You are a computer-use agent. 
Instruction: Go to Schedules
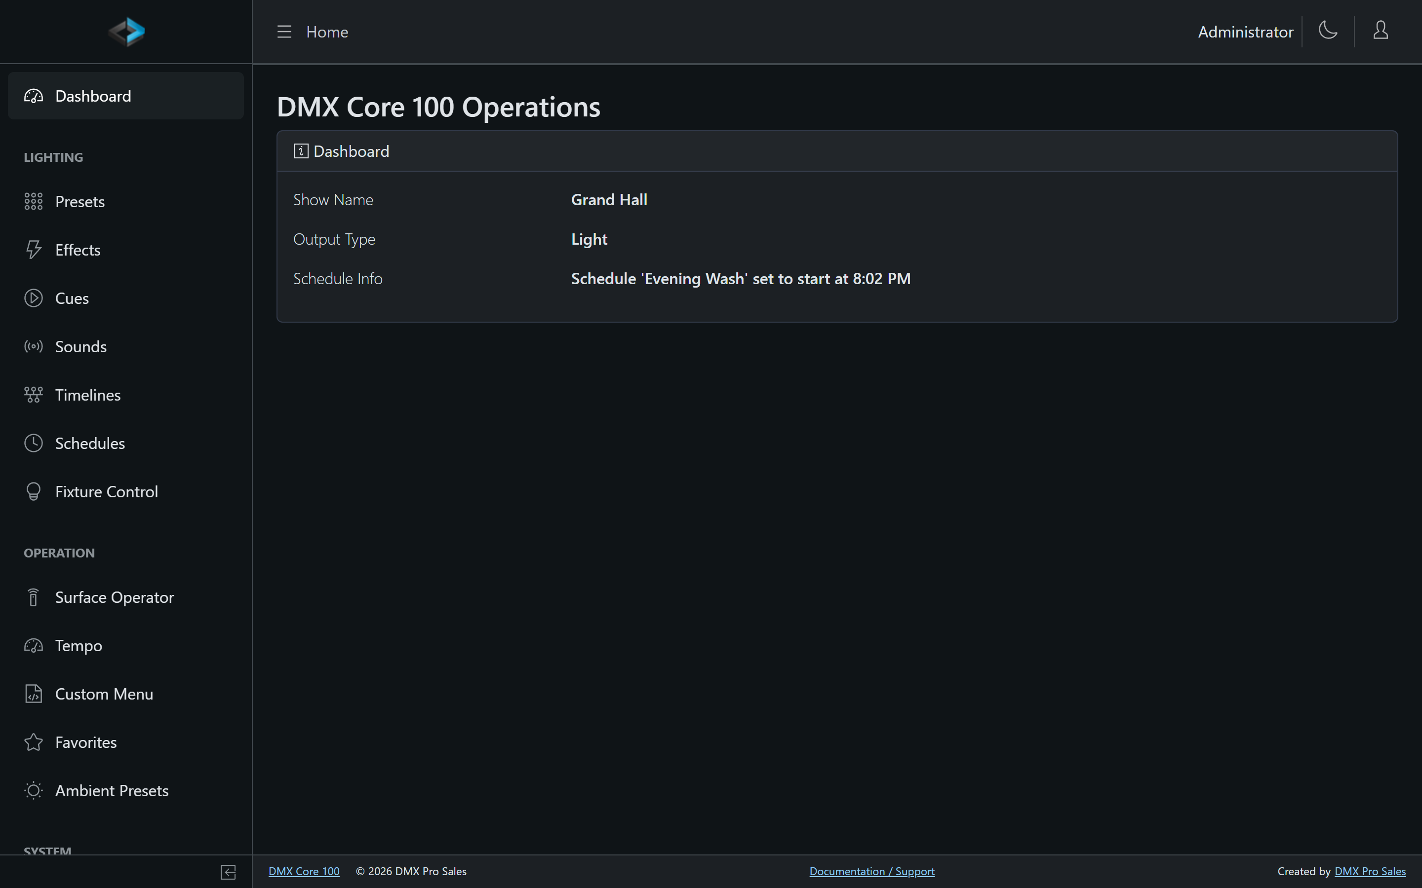126,444
